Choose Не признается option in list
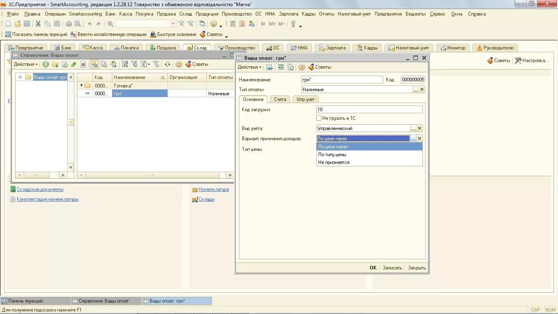 coord(369,162)
